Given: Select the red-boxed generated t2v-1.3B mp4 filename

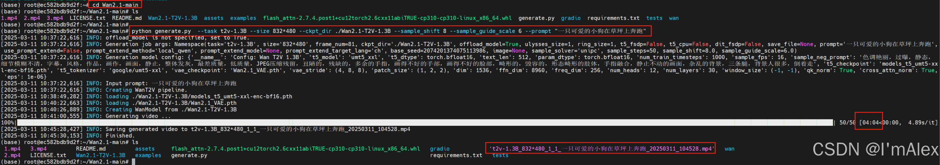Looking at the screenshot, I should (600, 148).
